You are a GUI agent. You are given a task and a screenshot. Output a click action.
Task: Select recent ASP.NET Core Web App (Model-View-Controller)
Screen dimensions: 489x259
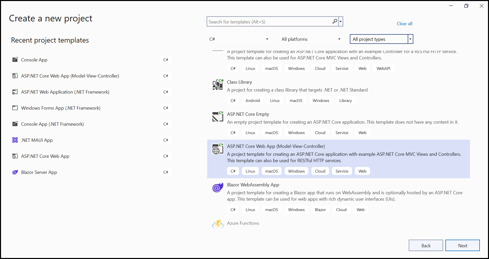tap(70, 76)
